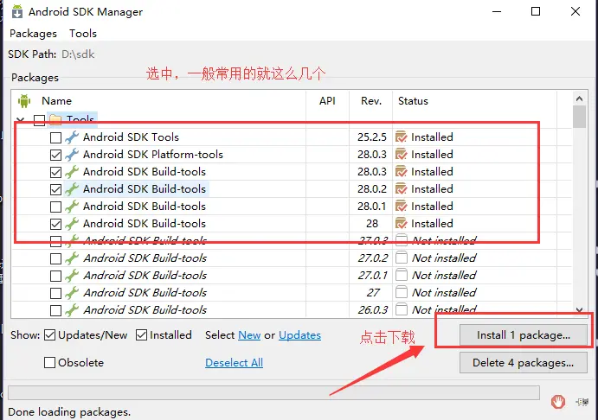Select the Android SDK Platform-tools row name

click(x=153, y=154)
